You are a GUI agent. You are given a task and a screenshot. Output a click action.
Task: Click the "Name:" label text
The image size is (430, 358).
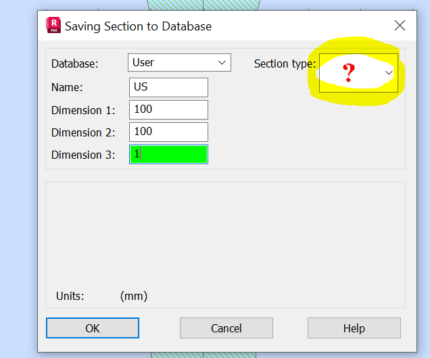(x=67, y=88)
